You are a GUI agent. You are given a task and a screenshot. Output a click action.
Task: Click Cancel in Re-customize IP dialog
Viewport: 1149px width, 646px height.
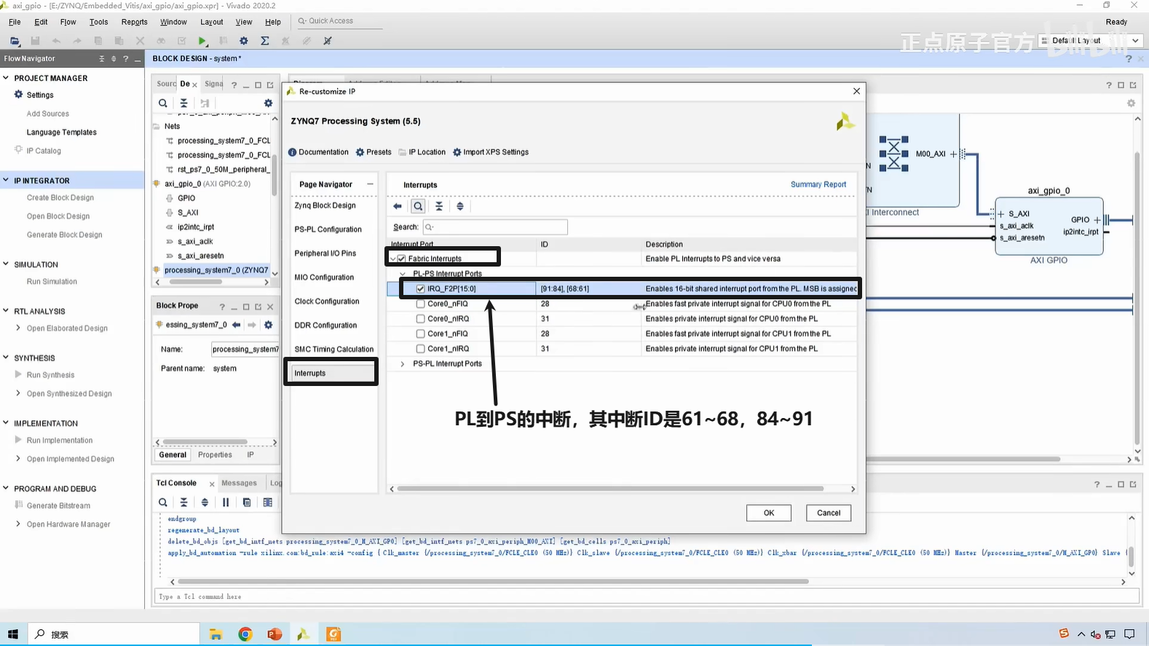(x=829, y=513)
